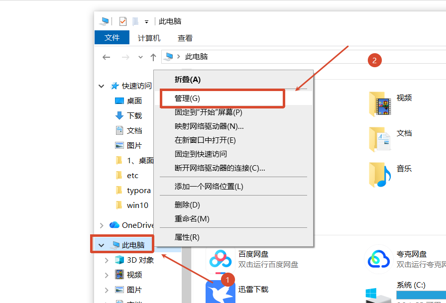Select the 视频 folder in main pane
This screenshot has height=303, width=446.
point(380,104)
